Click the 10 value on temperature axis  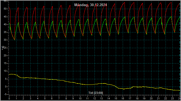point(5,71)
